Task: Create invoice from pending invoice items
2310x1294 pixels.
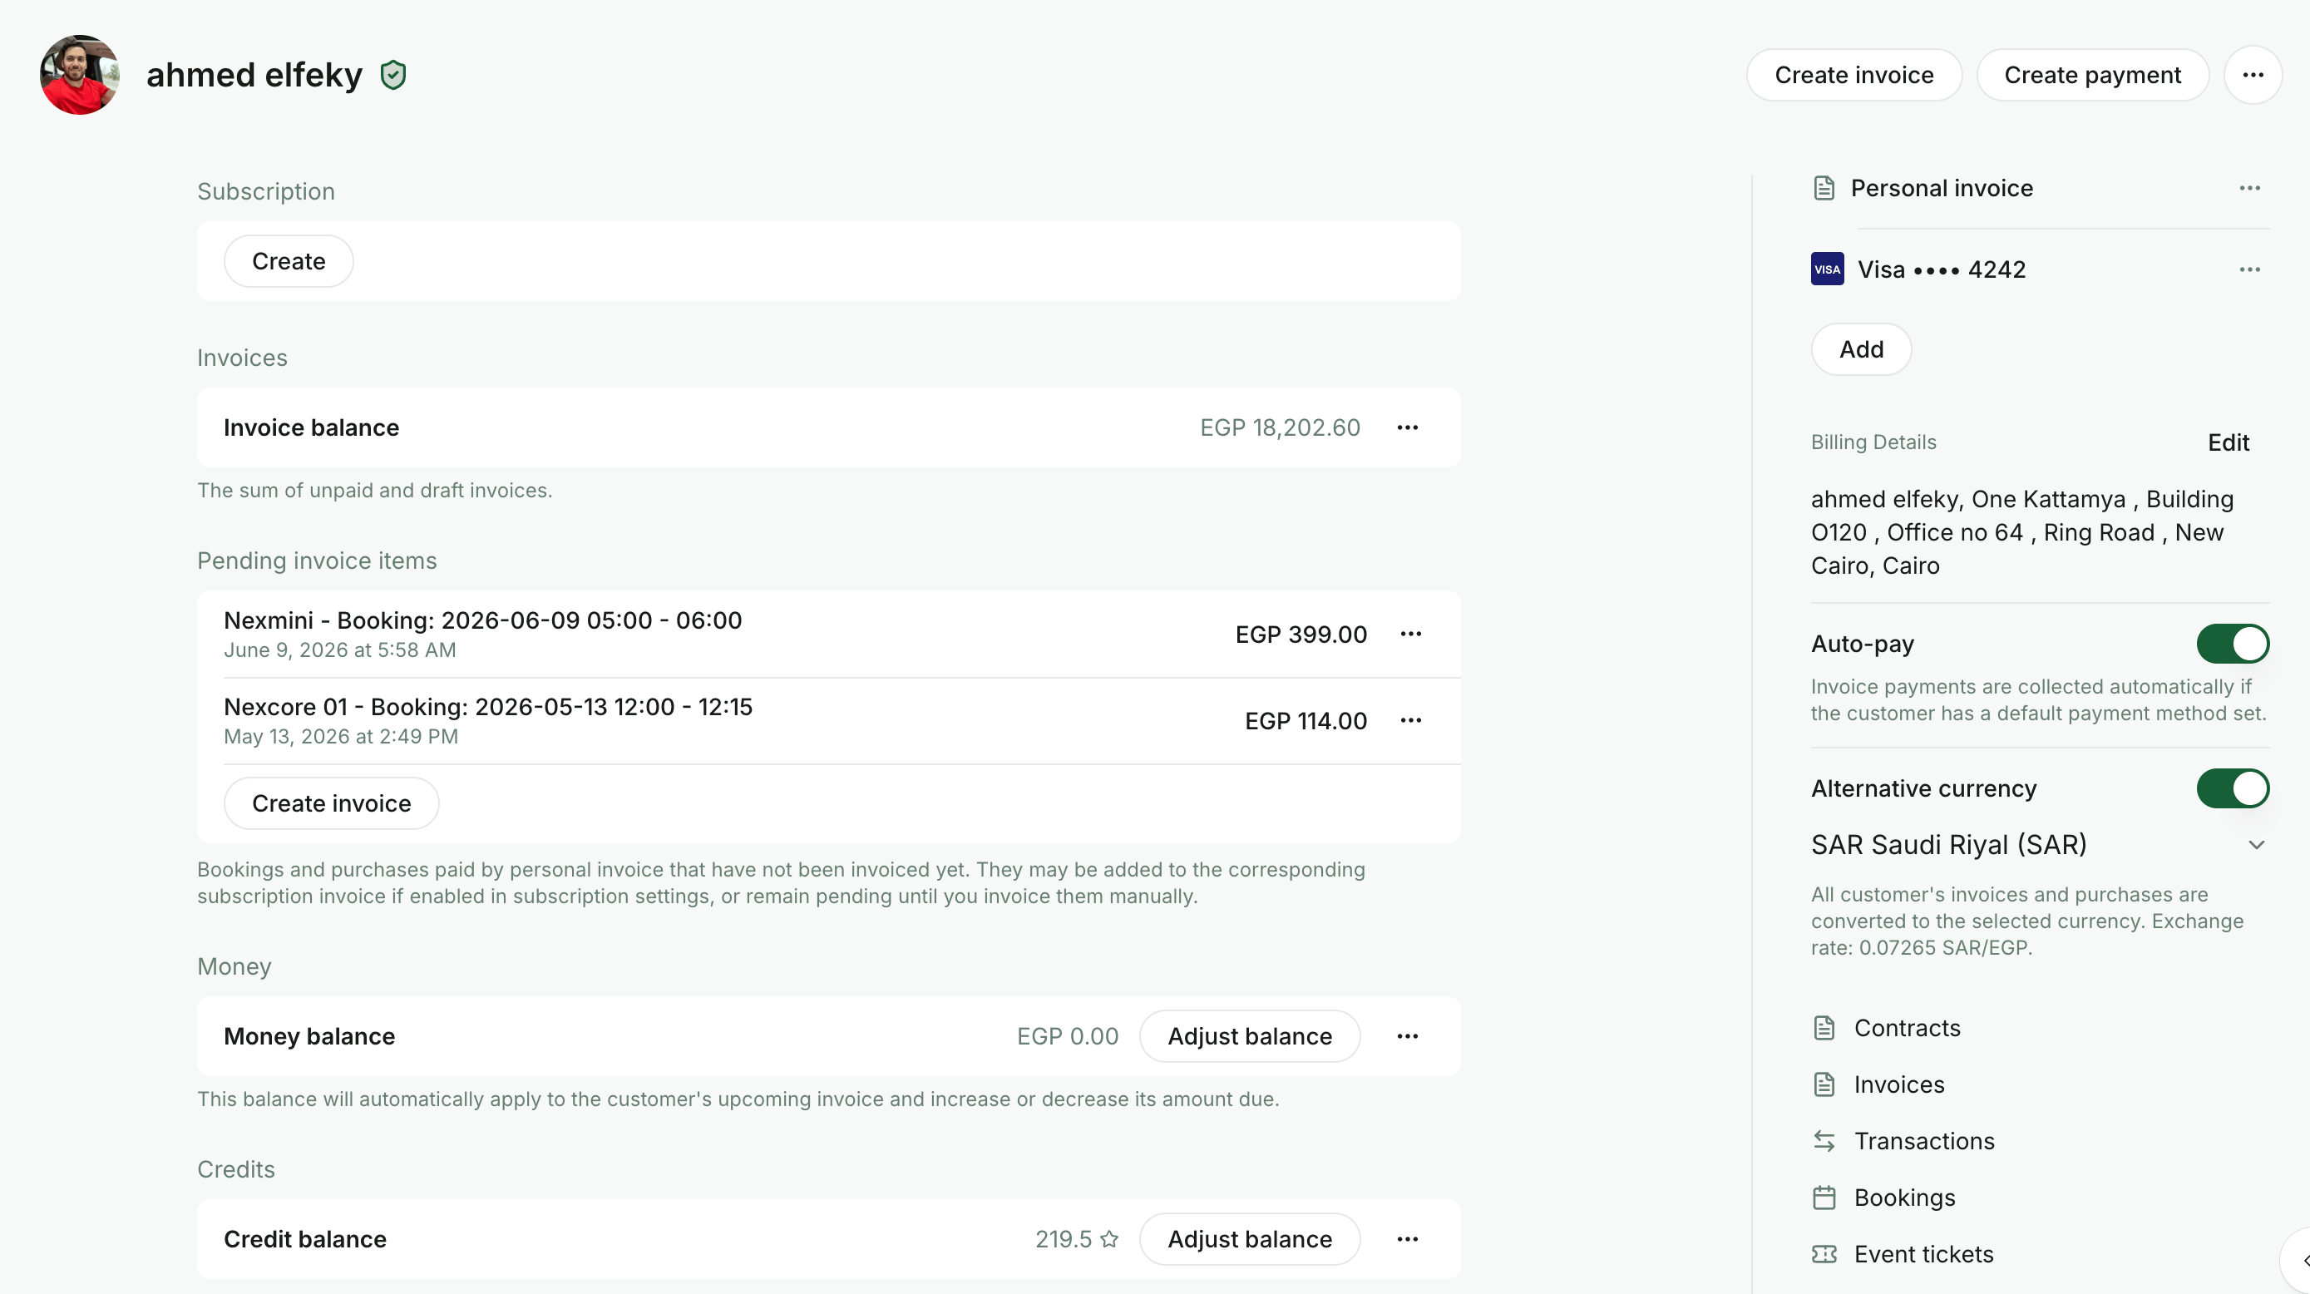Action: coord(331,803)
